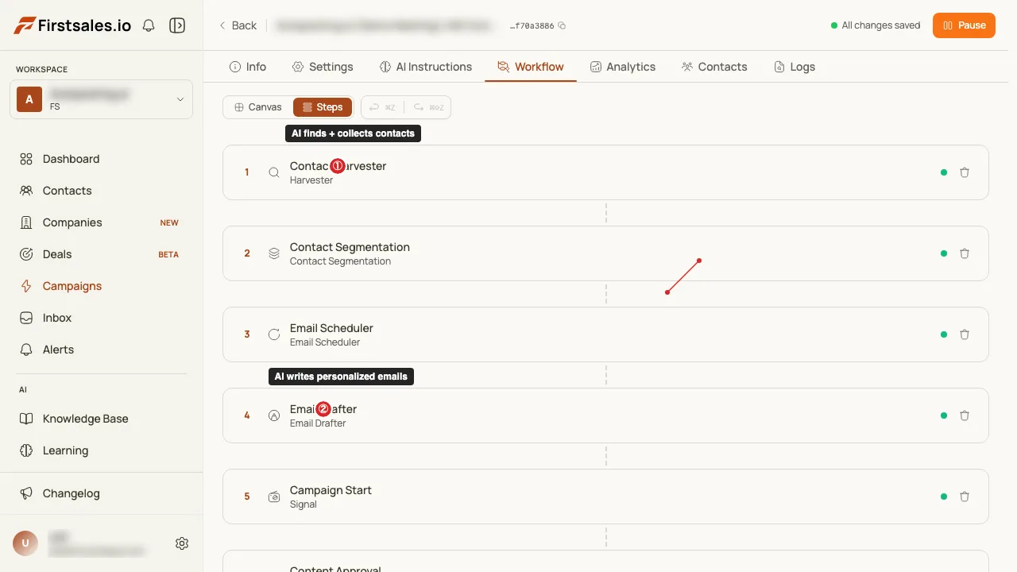
Task: Click the 'All changes saved' status
Action: point(875,25)
